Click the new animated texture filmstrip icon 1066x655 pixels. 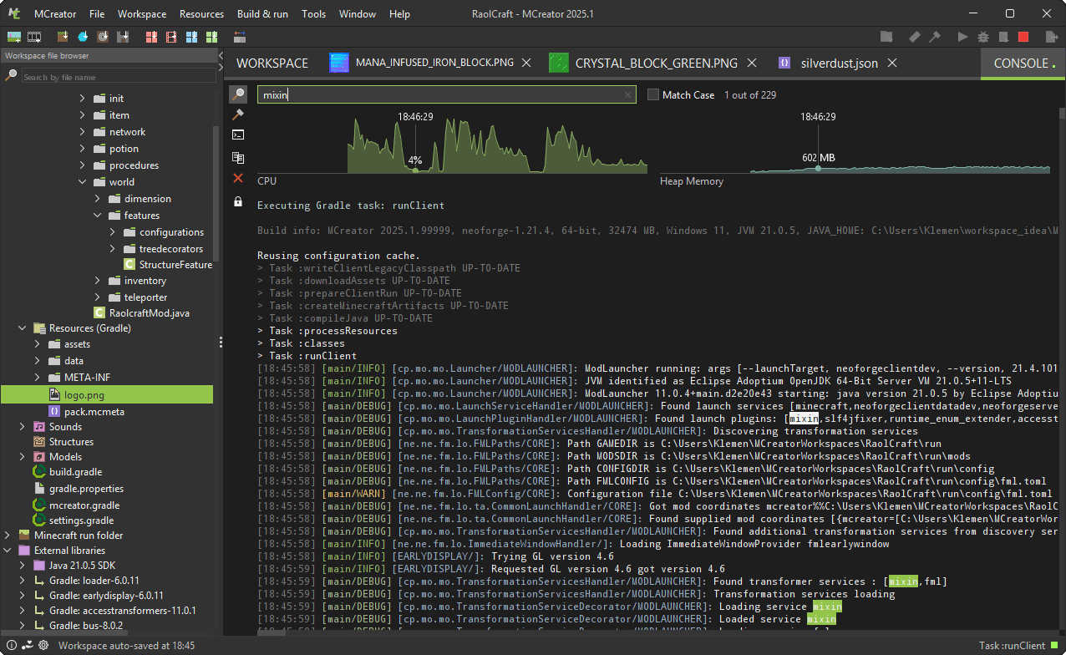[x=34, y=37]
